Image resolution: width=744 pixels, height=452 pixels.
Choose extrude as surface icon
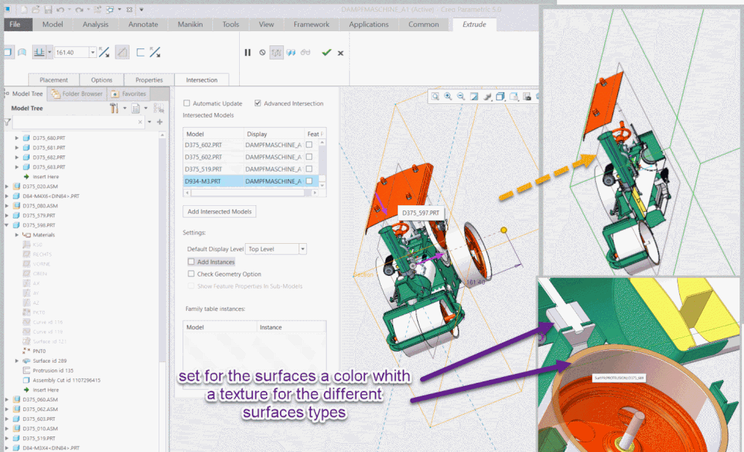[x=22, y=52]
